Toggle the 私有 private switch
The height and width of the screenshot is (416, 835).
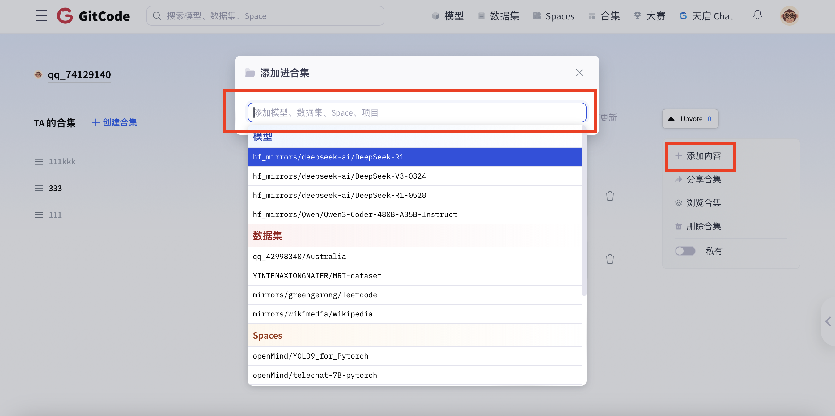(685, 251)
